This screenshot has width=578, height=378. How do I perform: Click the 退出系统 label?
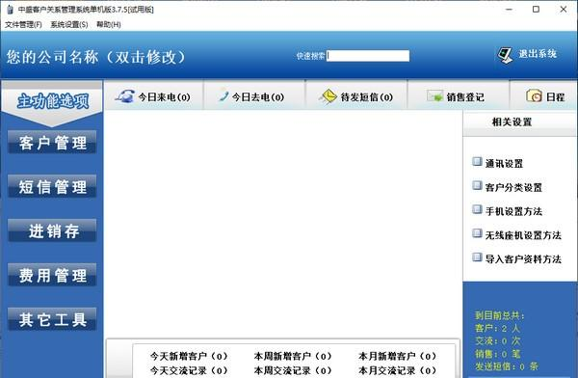[x=538, y=54]
